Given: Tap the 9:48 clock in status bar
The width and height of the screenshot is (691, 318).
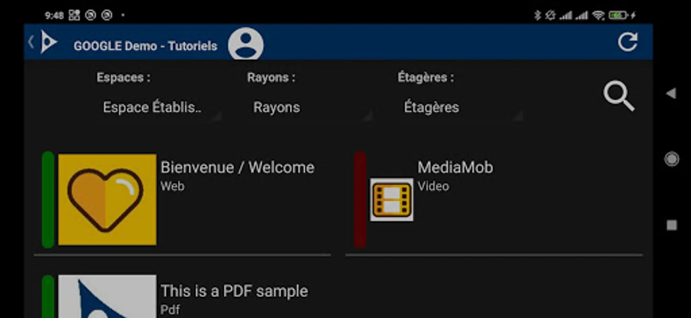Looking at the screenshot, I should (x=54, y=15).
